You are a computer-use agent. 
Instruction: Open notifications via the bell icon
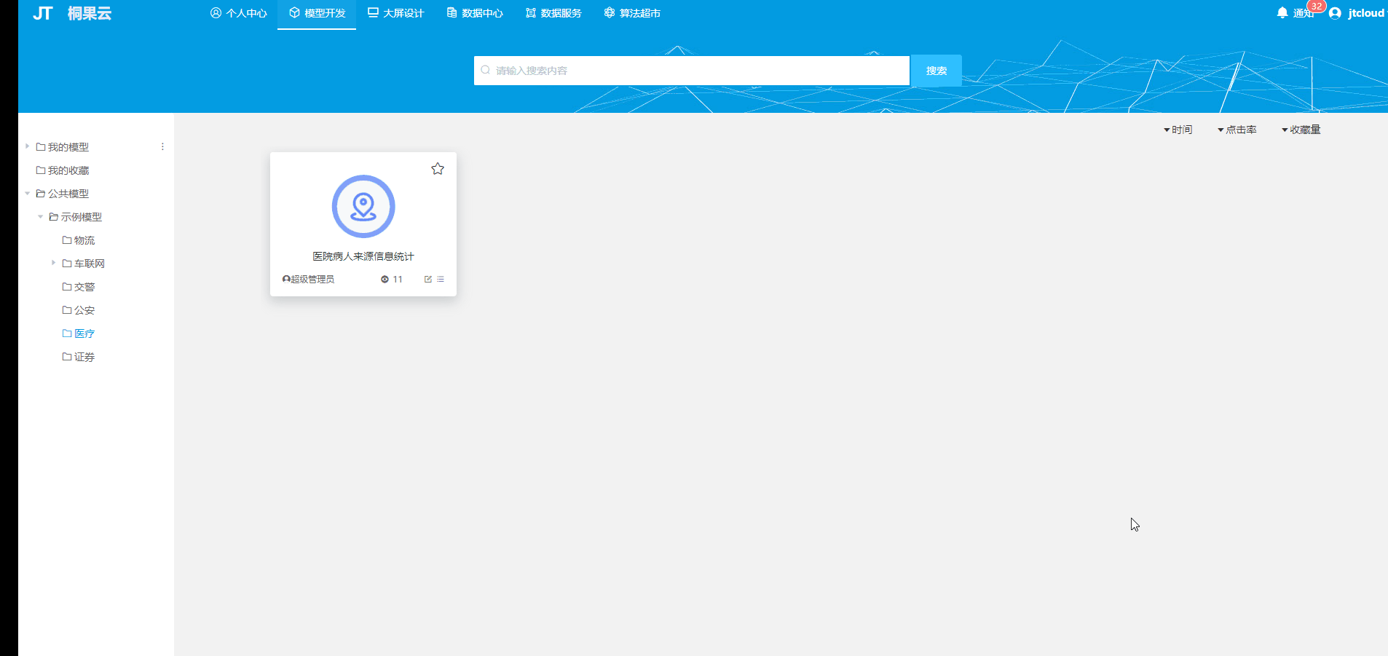coord(1282,13)
